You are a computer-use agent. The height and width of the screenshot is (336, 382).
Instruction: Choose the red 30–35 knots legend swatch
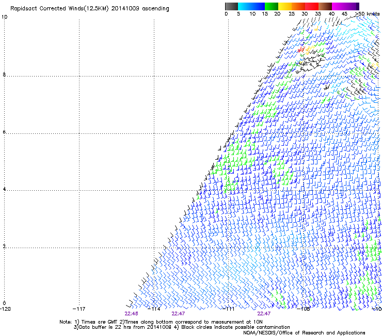[312, 6]
